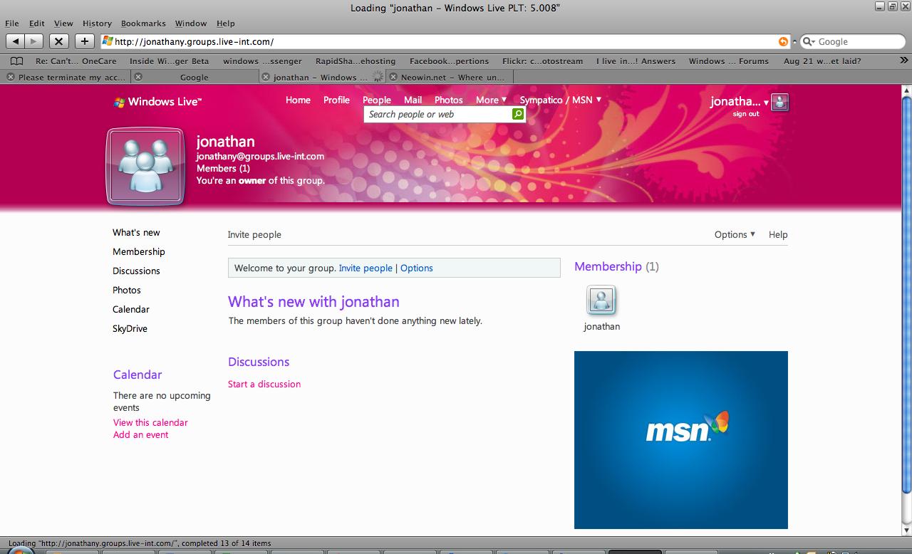Open the bookmarks book icon in bookmarks bar
The width and height of the screenshot is (912, 554).
coord(17,61)
